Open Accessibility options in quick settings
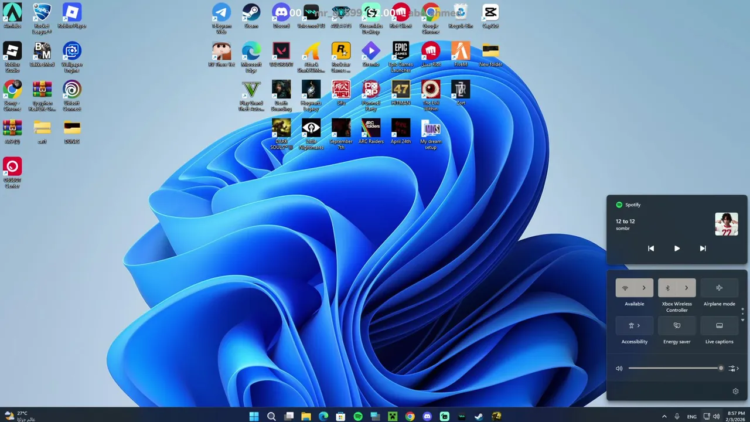The width and height of the screenshot is (750, 422). tap(635, 325)
